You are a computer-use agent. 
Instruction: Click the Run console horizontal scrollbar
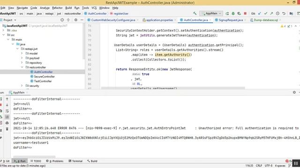click(34, 157)
